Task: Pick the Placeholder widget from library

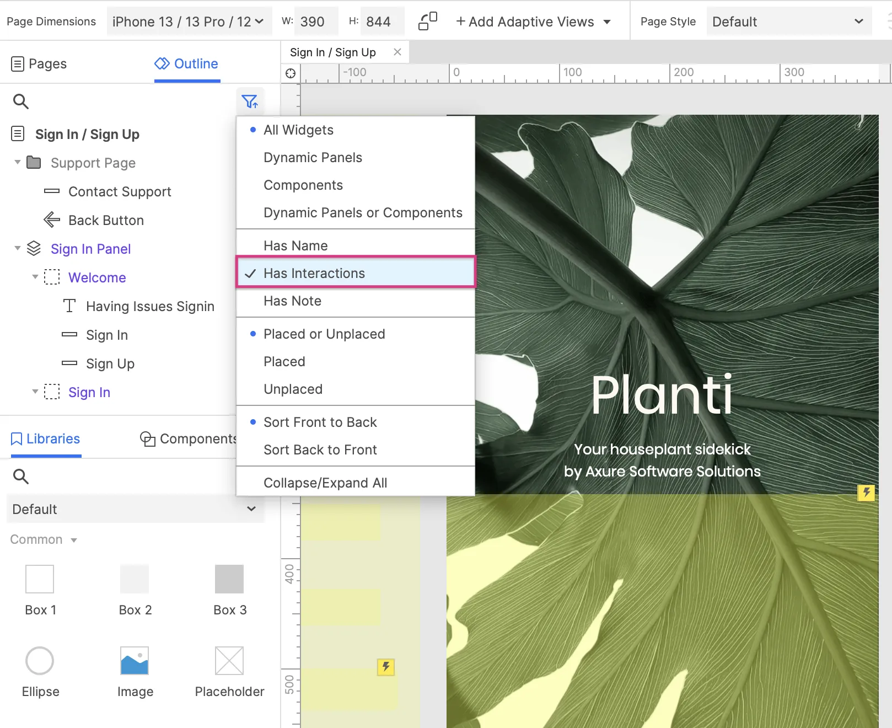Action: (x=229, y=661)
